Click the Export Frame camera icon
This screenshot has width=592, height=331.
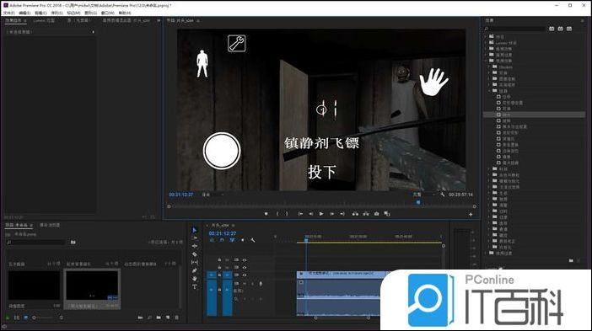tap(376, 214)
